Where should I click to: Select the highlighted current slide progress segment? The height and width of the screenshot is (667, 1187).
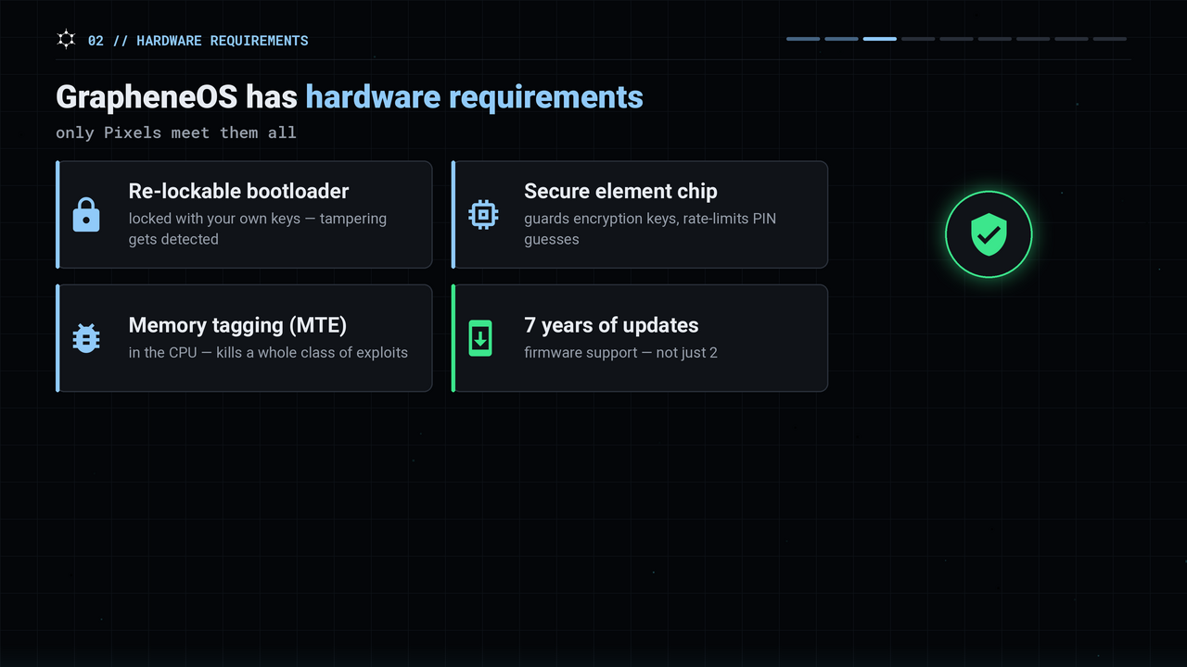point(879,39)
